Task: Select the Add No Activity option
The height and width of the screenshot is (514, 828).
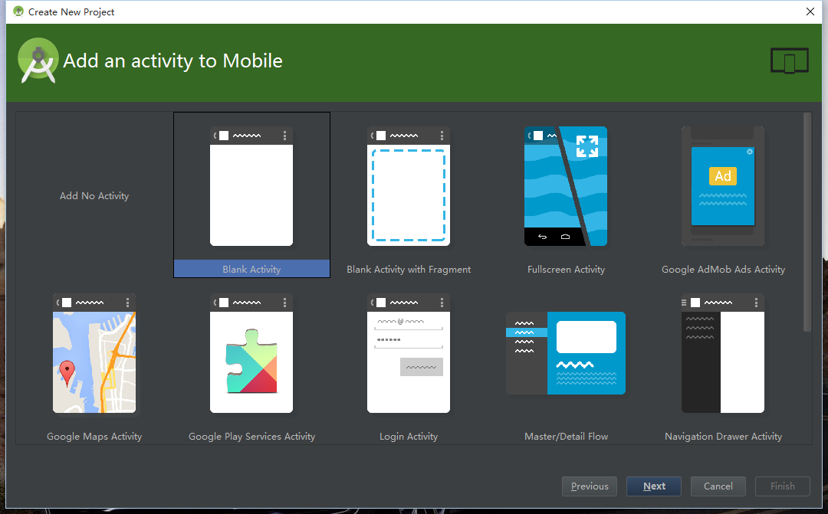Action: [x=94, y=196]
